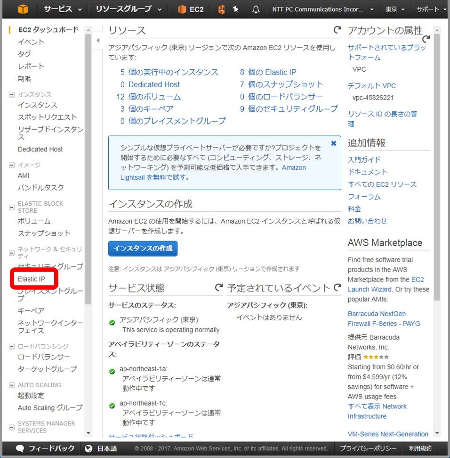Click the インスタンスの作成 button

click(x=143, y=249)
